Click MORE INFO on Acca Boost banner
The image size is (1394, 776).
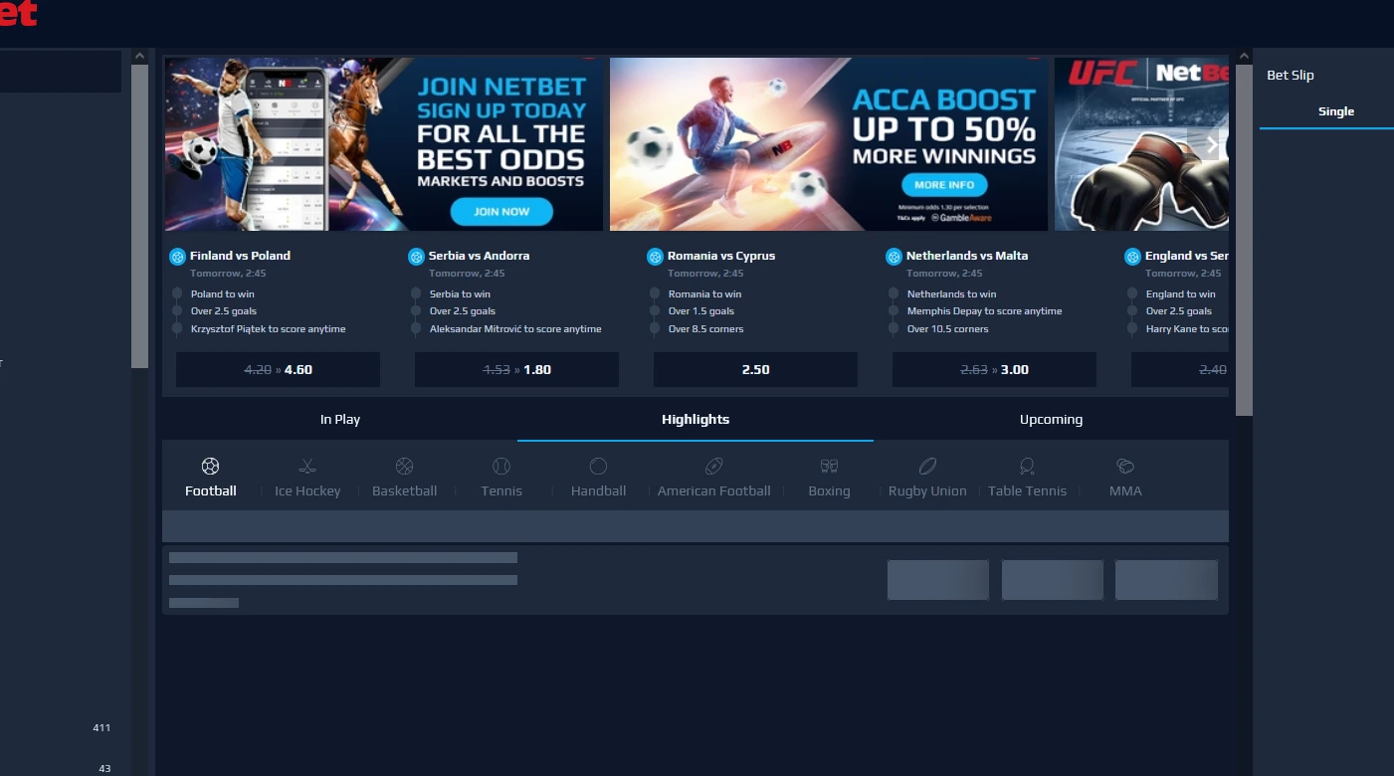pos(944,185)
